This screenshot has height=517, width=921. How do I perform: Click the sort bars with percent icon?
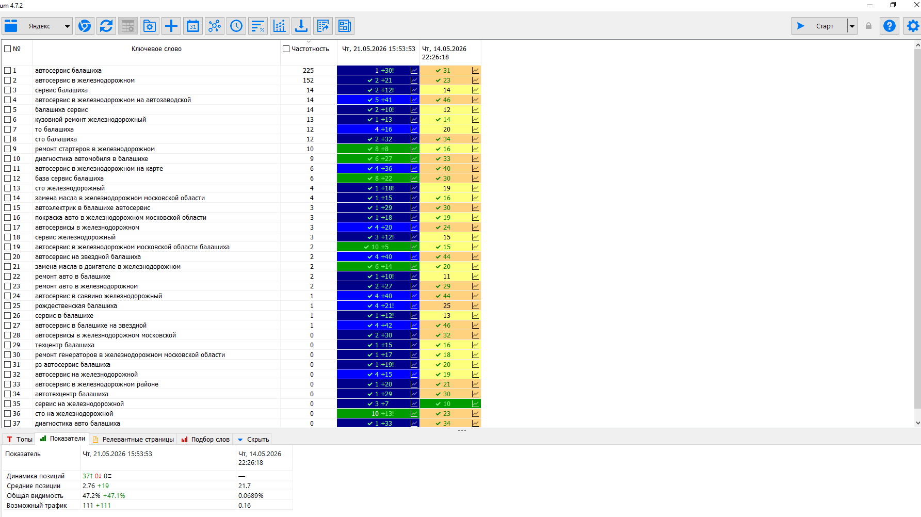258,26
